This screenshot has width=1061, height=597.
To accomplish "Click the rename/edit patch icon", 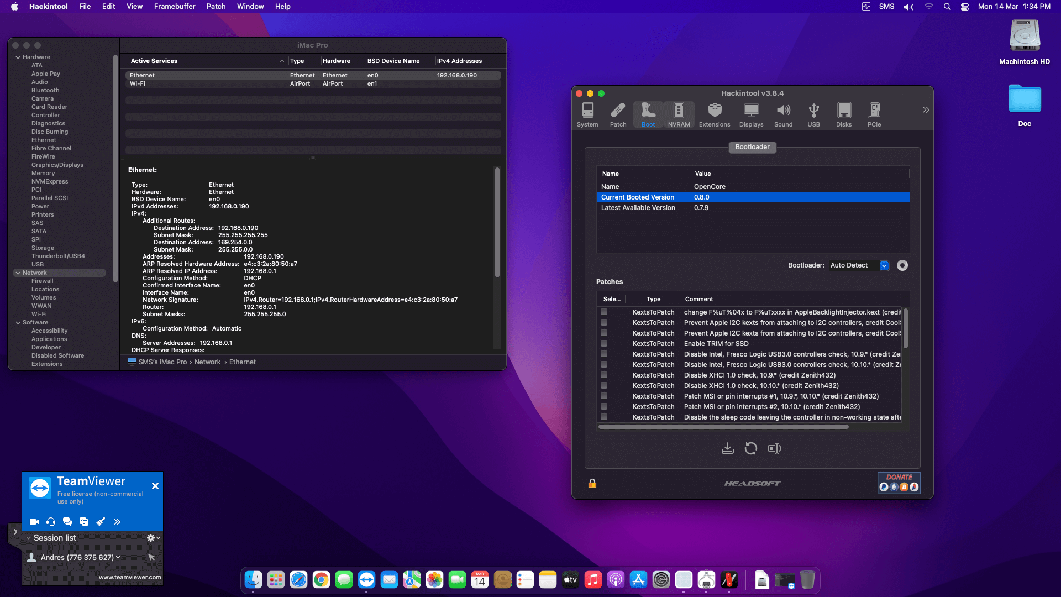I will [x=774, y=448].
